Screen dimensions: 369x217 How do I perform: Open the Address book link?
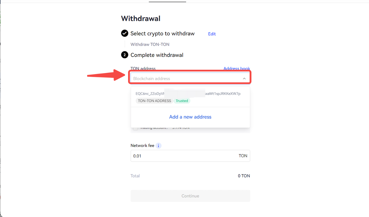pyautogui.click(x=237, y=69)
